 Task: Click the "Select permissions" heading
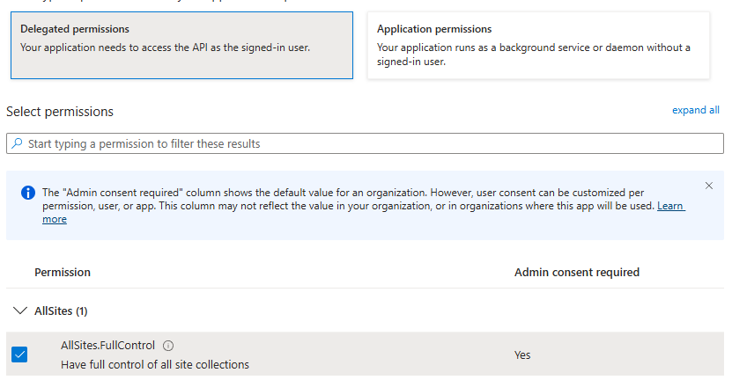60,112
